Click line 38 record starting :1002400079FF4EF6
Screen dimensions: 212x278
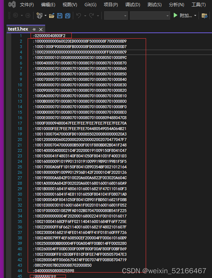click(80, 238)
